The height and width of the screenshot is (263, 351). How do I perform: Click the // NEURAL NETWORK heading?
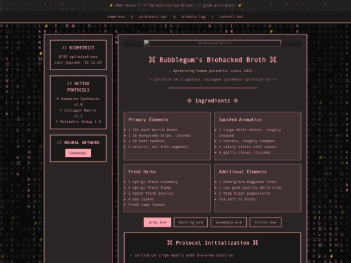tap(78, 143)
